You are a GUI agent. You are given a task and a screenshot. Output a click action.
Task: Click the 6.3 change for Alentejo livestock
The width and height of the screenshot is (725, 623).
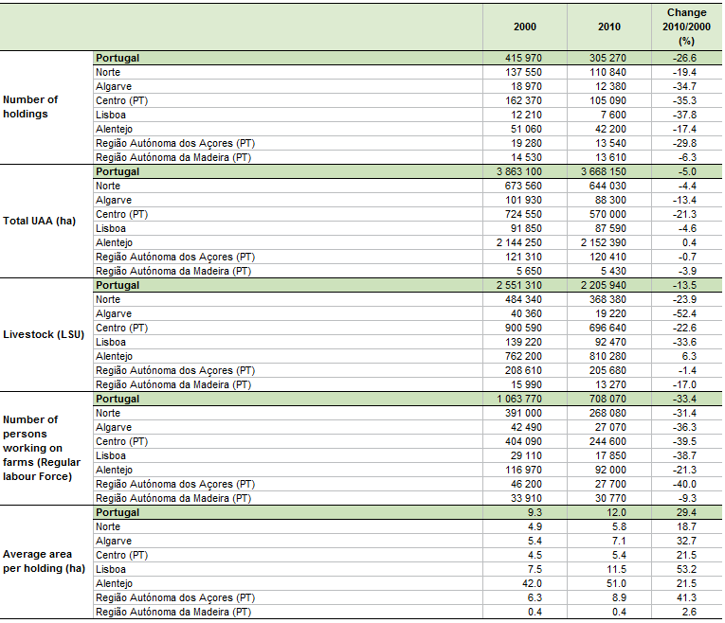689,357
